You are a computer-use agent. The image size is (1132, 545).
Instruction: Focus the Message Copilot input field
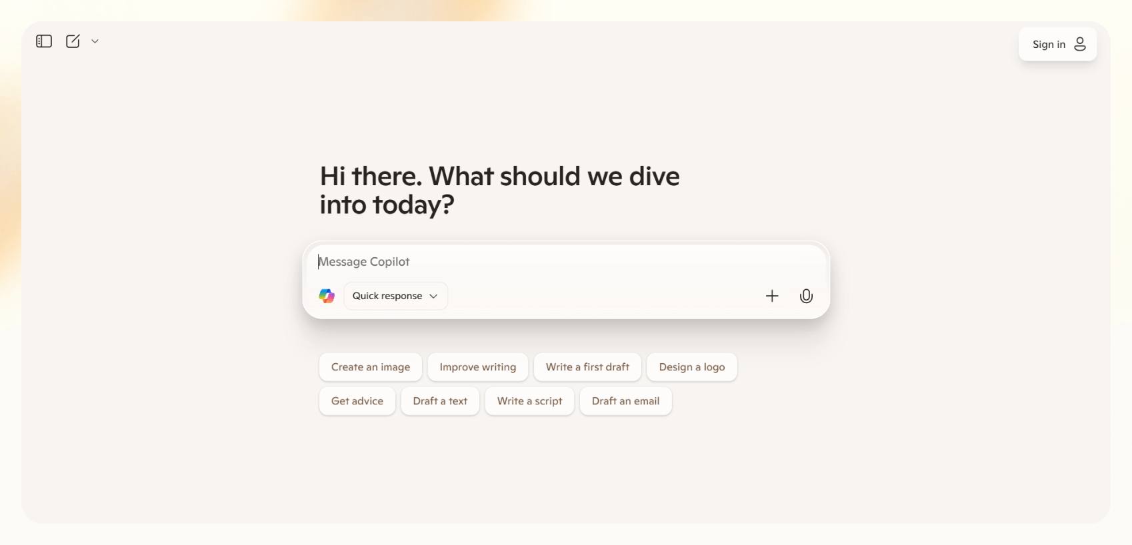click(565, 262)
